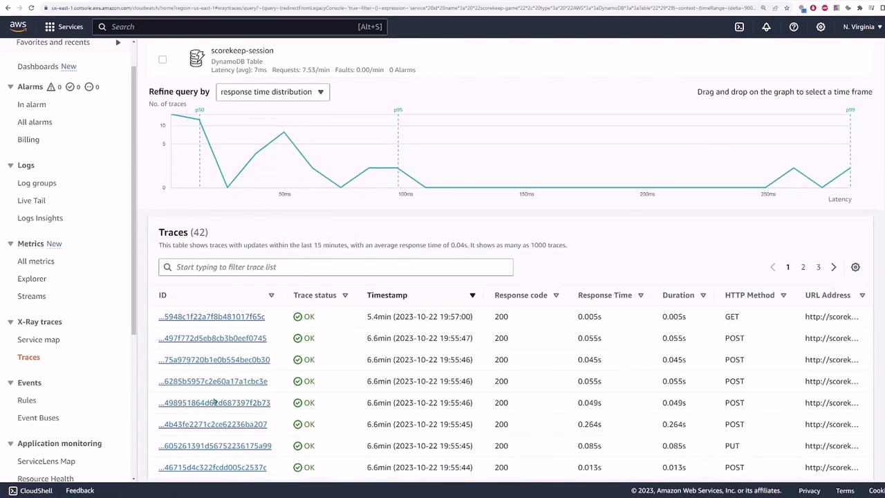This screenshot has height=498, width=885.
Task: Select the scorekeep-session table checkbox
Action: tap(162, 59)
